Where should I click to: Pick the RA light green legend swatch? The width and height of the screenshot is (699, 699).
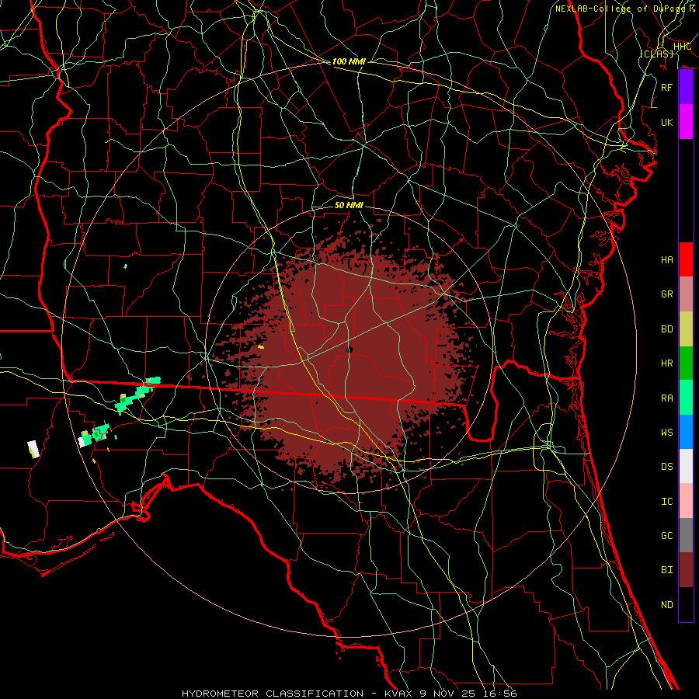coord(686,398)
